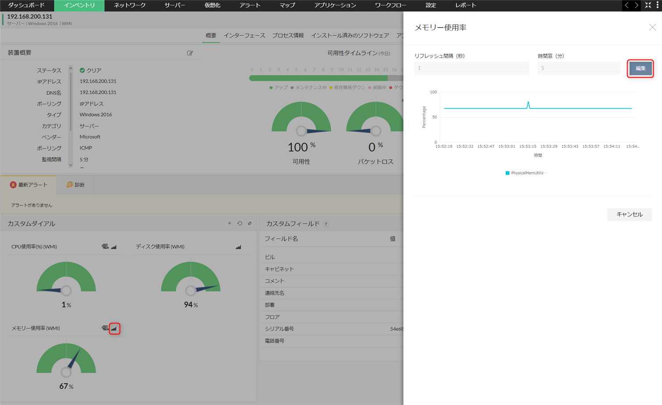Image resolution: width=662 pixels, height=405 pixels.
Task: Go to the next menu items arrow
Action: [636, 5]
